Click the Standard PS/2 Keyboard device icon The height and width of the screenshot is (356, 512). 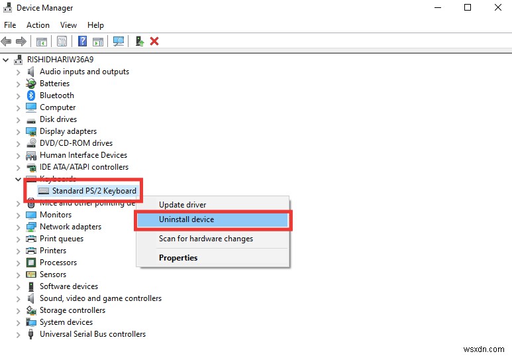[x=44, y=191]
